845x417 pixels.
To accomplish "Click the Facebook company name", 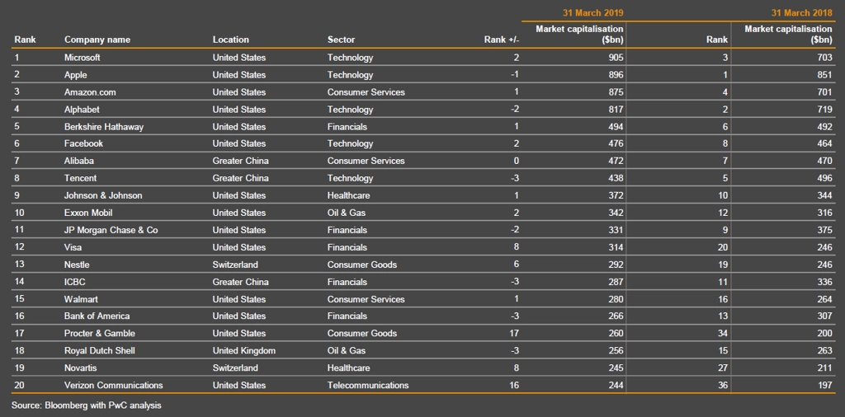I will pos(83,143).
